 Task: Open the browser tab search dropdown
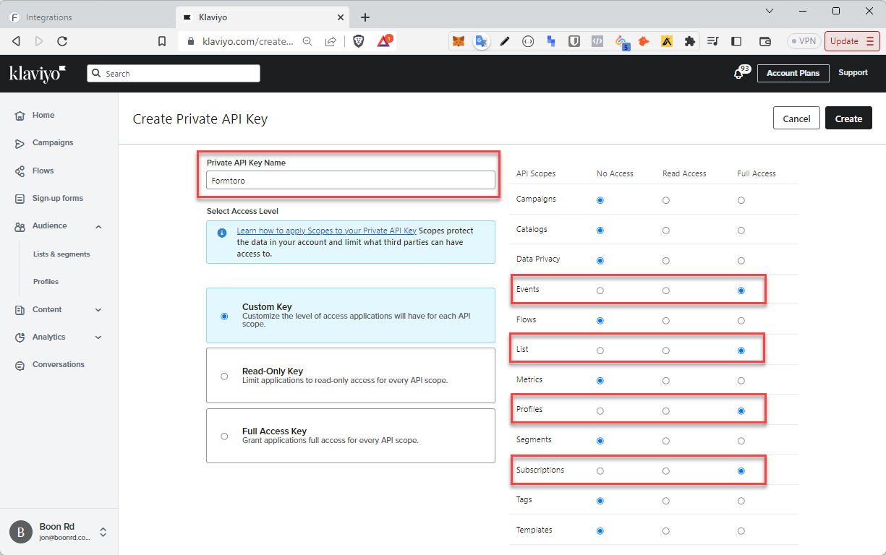coord(770,11)
